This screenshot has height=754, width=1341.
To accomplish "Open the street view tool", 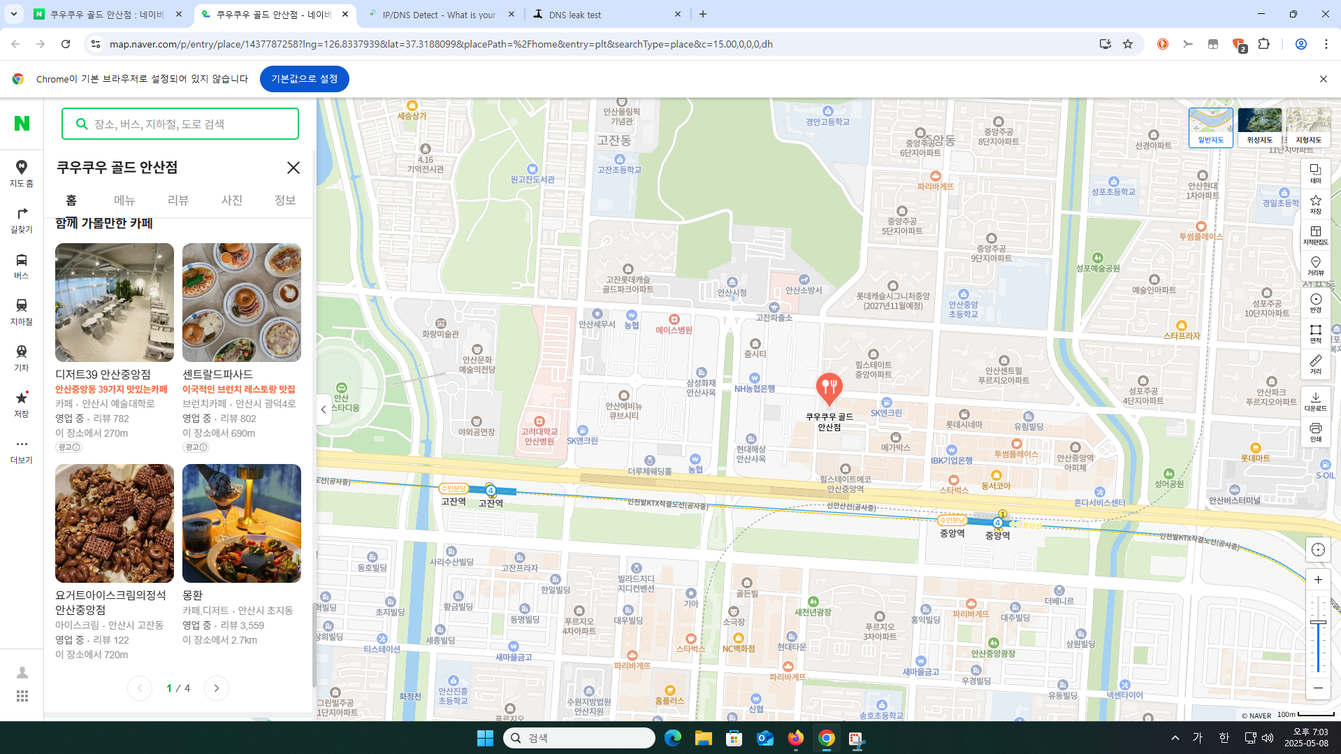I will click(1316, 266).
